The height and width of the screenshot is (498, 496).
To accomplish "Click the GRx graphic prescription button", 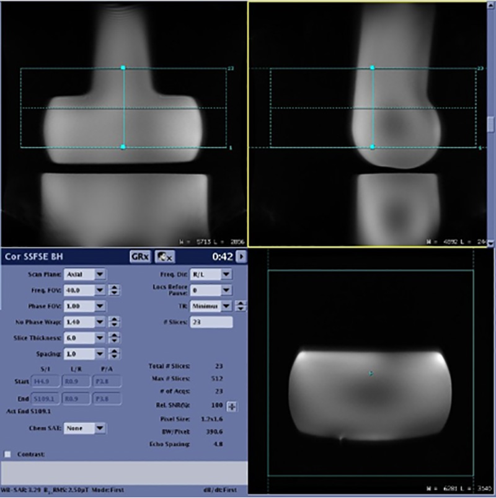I will point(137,256).
